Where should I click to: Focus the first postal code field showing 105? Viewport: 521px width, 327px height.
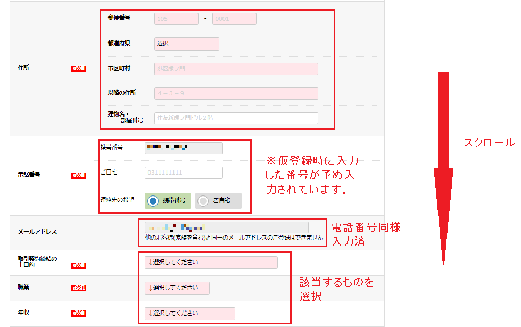click(x=176, y=19)
